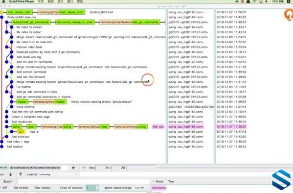Click the feature/add_git_commands branch label

pos(31,22)
